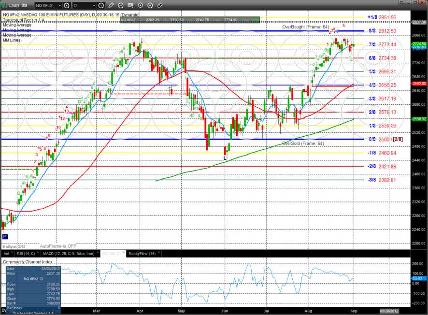Expand the D interval dropdown
This screenshot has width=428, height=315.
(94, 5)
